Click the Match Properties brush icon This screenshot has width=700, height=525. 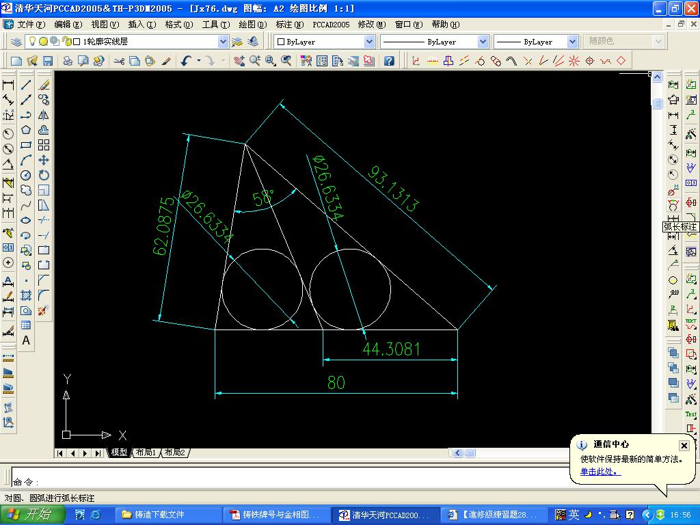click(166, 61)
